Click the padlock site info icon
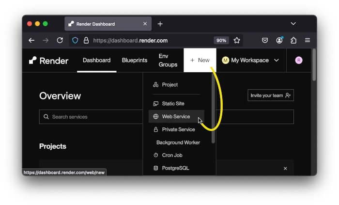Viewport: 339px width, 205px height. [86, 40]
